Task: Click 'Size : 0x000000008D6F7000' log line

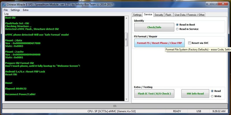Action: pos(23,43)
